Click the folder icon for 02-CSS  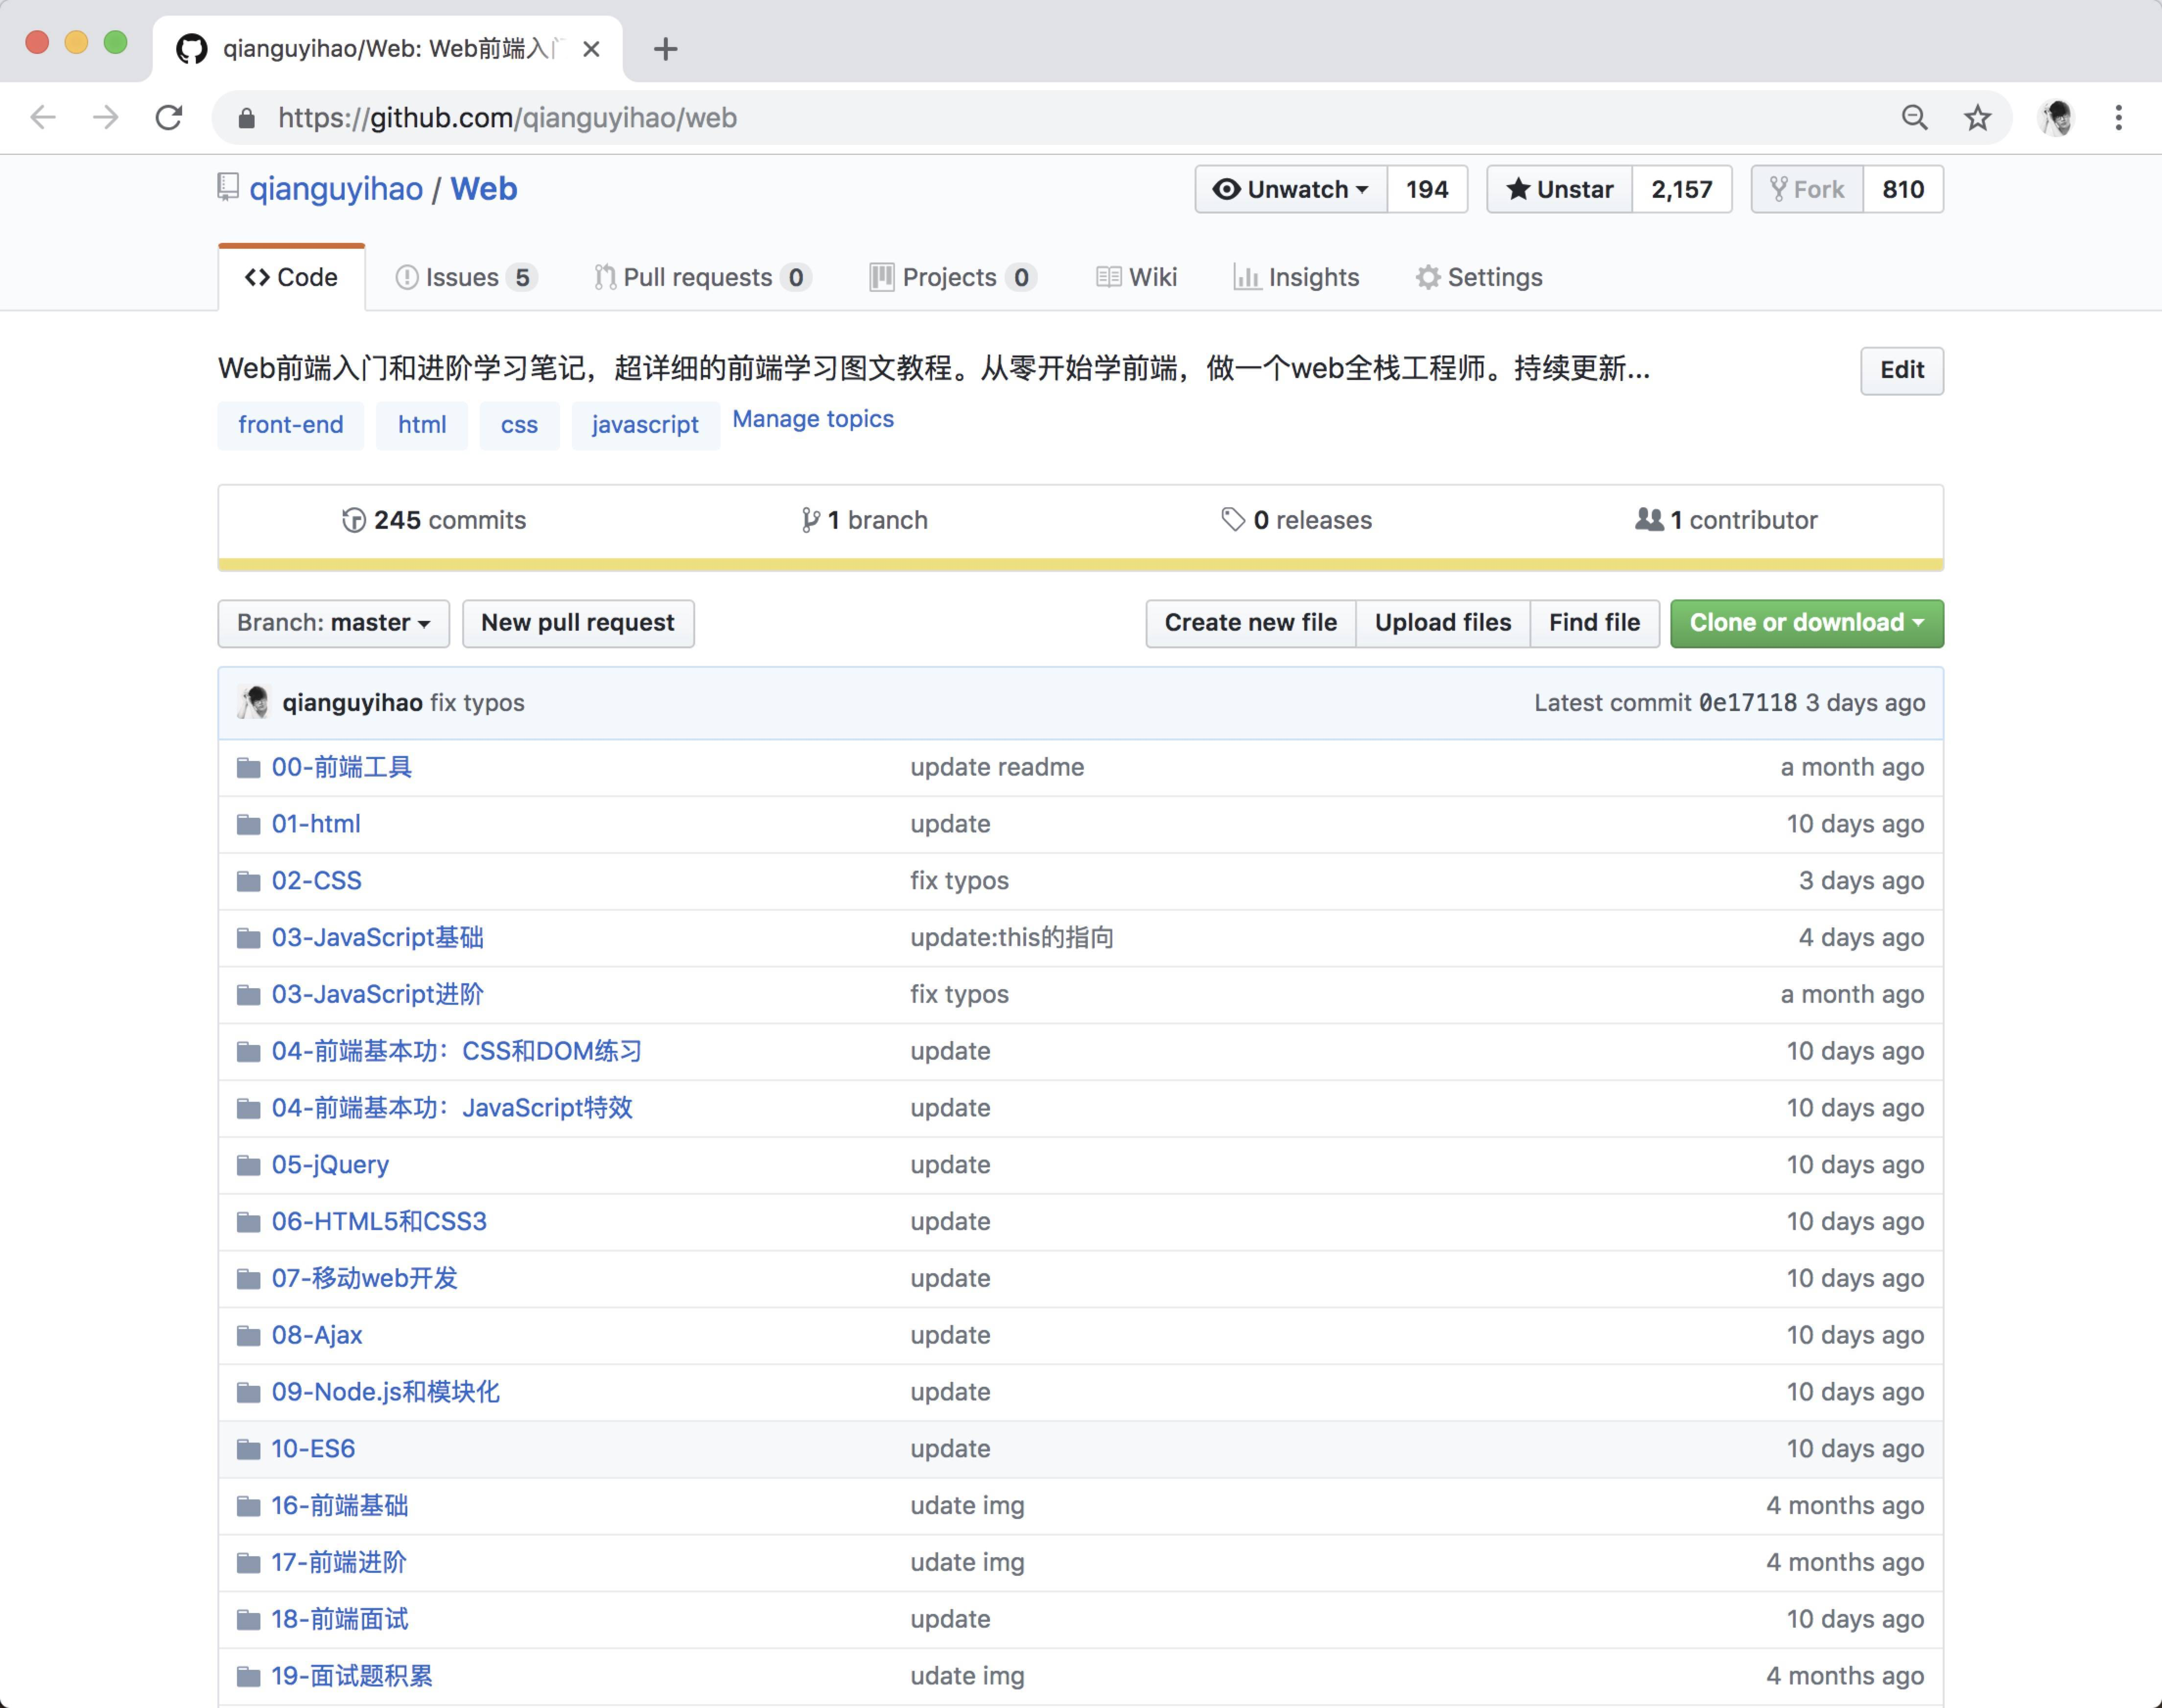pos(248,881)
